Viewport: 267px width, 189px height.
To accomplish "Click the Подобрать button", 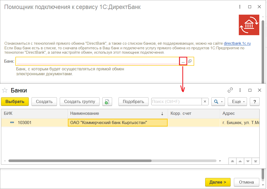I will click(x=133, y=102).
